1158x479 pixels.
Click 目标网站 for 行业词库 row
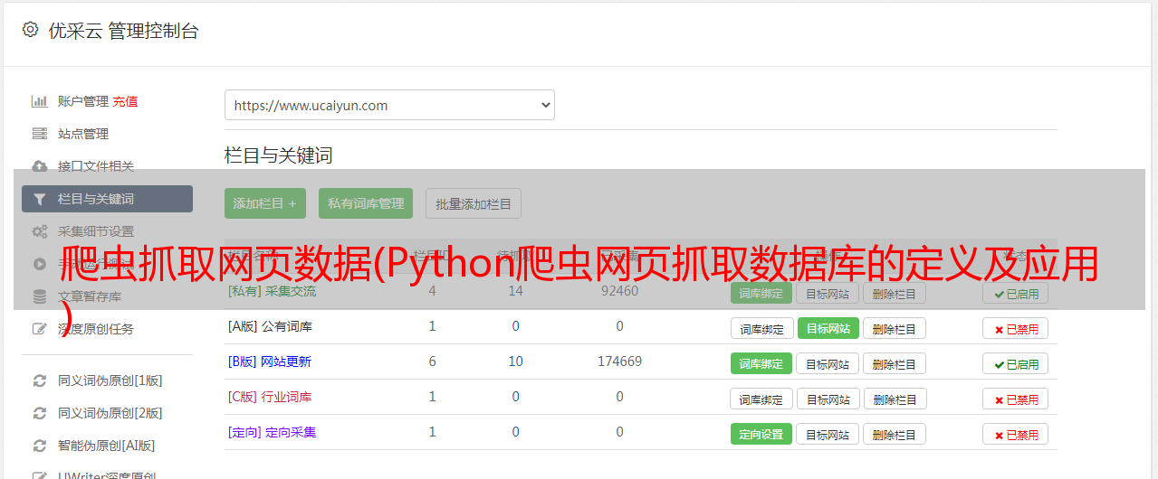(828, 399)
